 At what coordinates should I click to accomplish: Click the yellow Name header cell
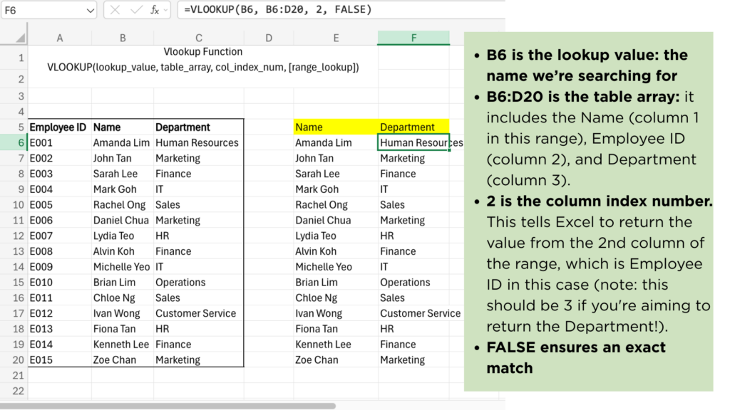(x=336, y=127)
